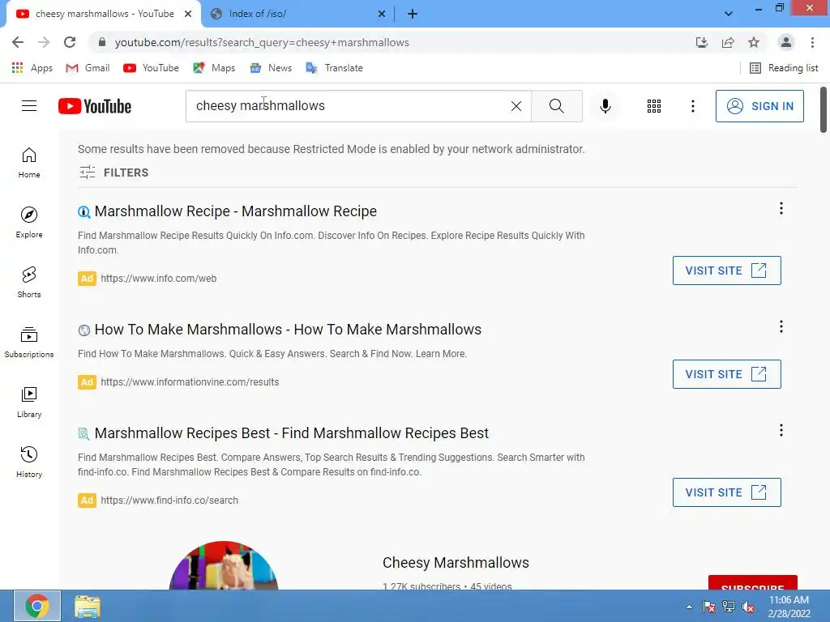Click the address bar URL
This screenshot has width=830, height=622.
pos(262,42)
